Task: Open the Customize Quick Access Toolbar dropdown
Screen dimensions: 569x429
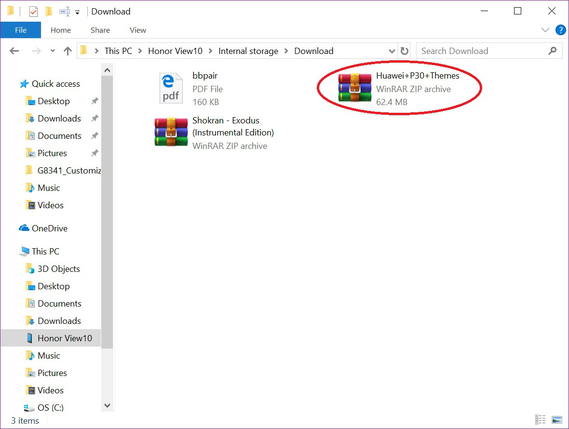Action: point(77,13)
